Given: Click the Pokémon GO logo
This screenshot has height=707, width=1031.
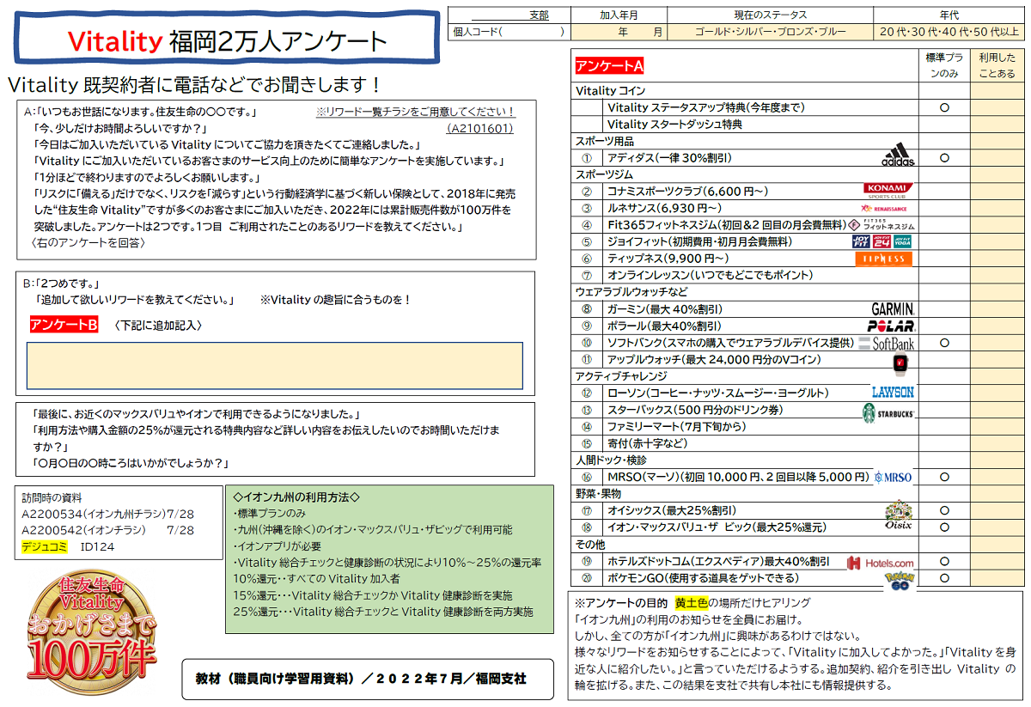Looking at the screenshot, I should 900,580.
